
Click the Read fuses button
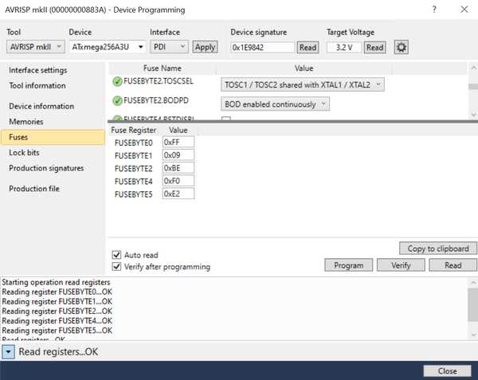453,265
